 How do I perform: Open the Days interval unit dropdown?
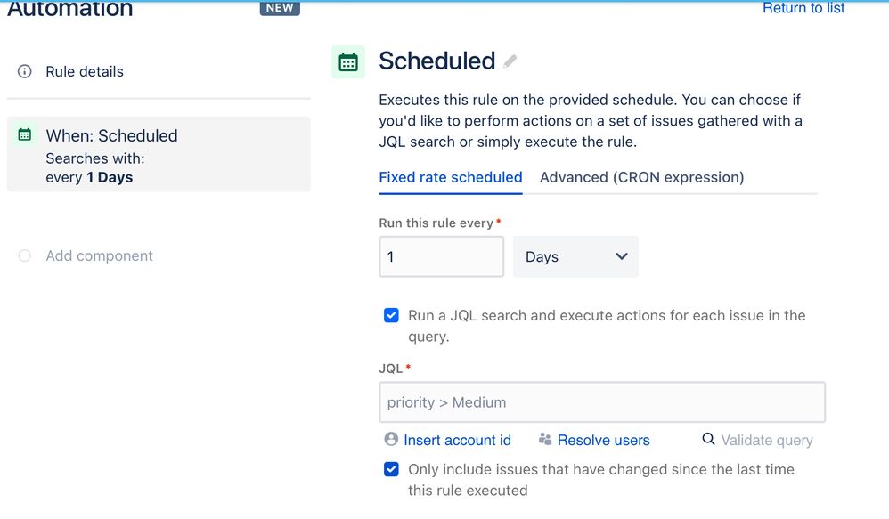click(575, 256)
